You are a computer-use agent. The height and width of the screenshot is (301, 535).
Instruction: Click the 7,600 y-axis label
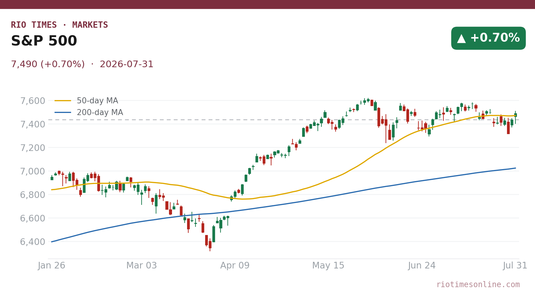click(x=33, y=101)
